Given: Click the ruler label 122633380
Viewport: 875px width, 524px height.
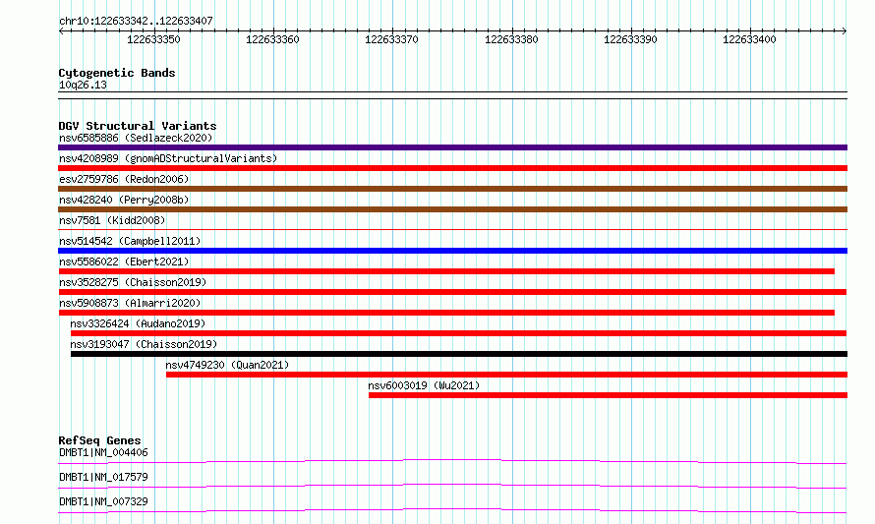Looking at the screenshot, I should click(511, 39).
